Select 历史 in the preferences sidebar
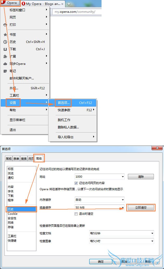 tap(21, 209)
